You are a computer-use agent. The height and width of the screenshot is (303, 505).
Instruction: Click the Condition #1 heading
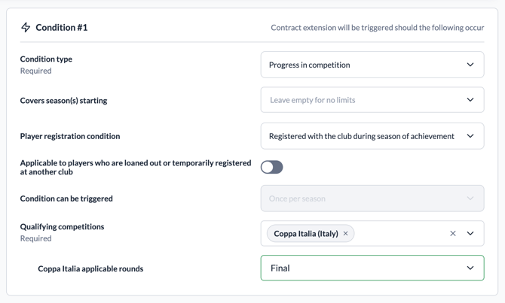tap(62, 28)
